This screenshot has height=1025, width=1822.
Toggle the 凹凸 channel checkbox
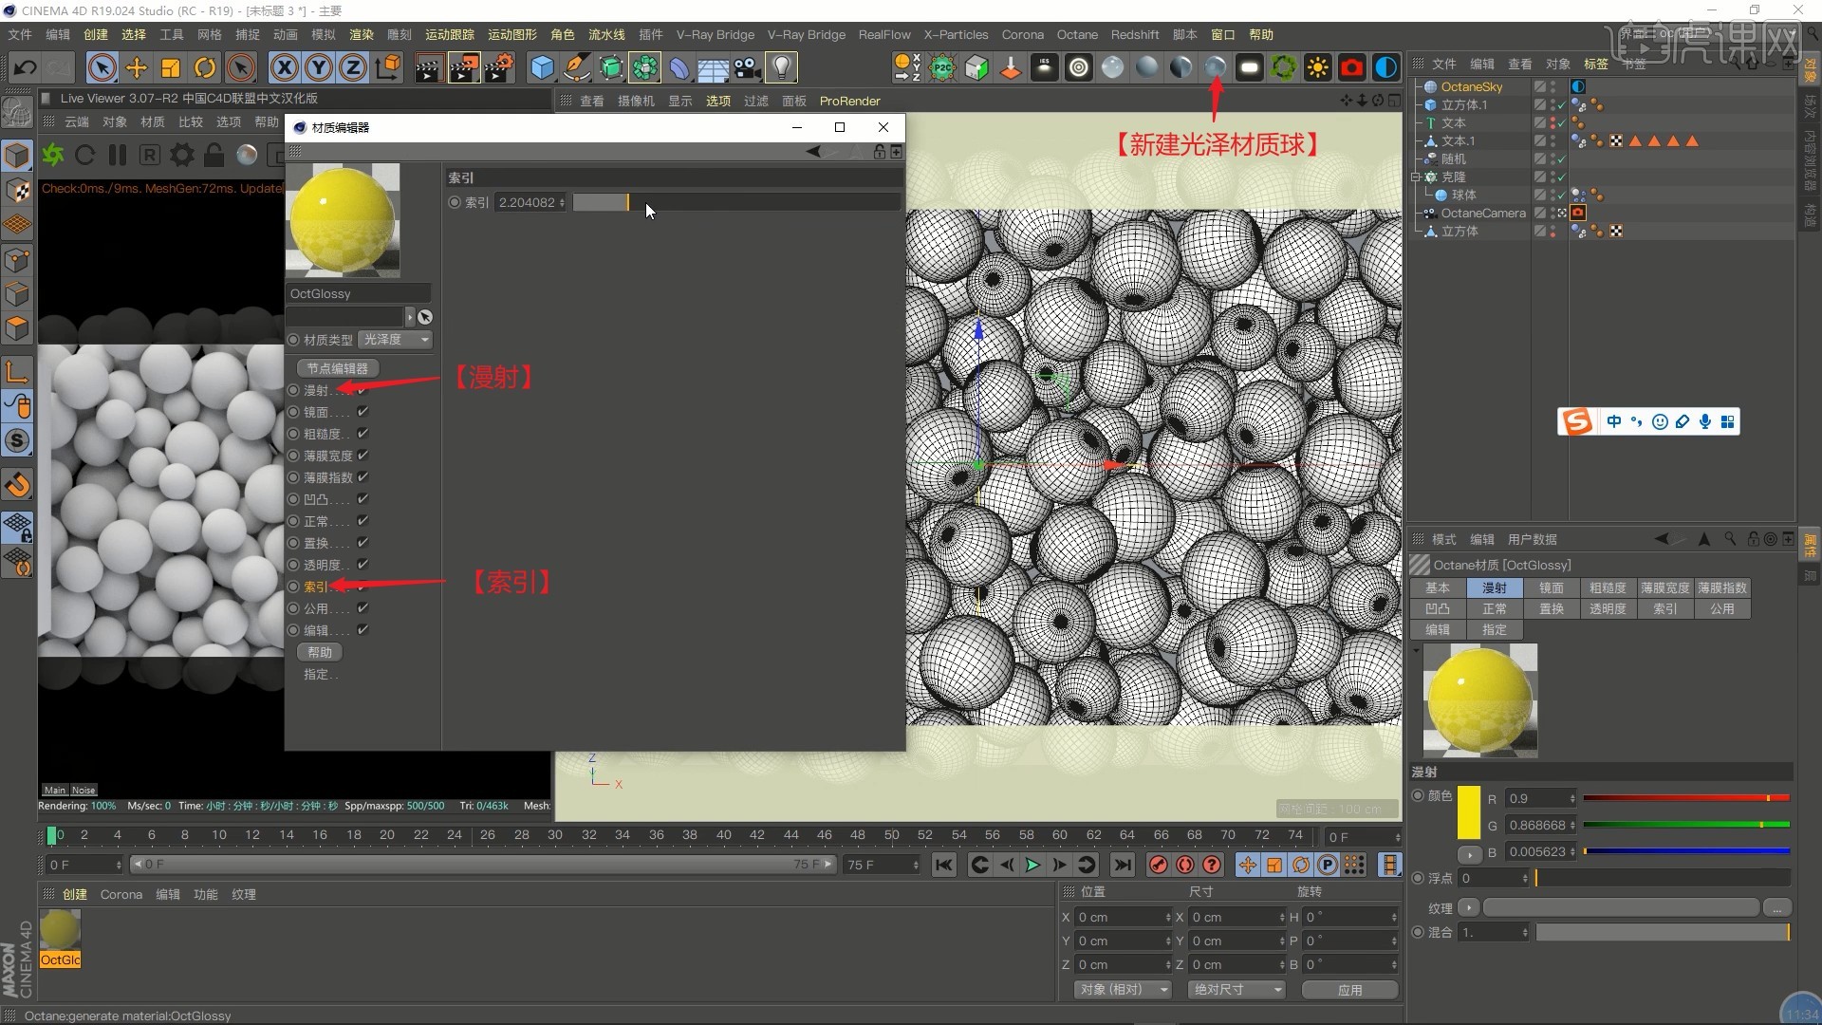coord(363,499)
